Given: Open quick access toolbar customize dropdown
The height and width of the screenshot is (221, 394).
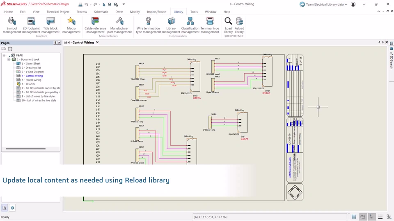Looking at the screenshot, I should [124, 4].
